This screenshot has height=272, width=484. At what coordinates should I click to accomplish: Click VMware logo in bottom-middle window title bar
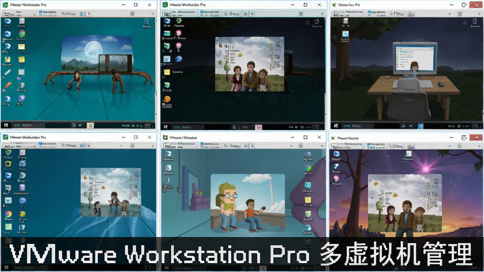165,137
